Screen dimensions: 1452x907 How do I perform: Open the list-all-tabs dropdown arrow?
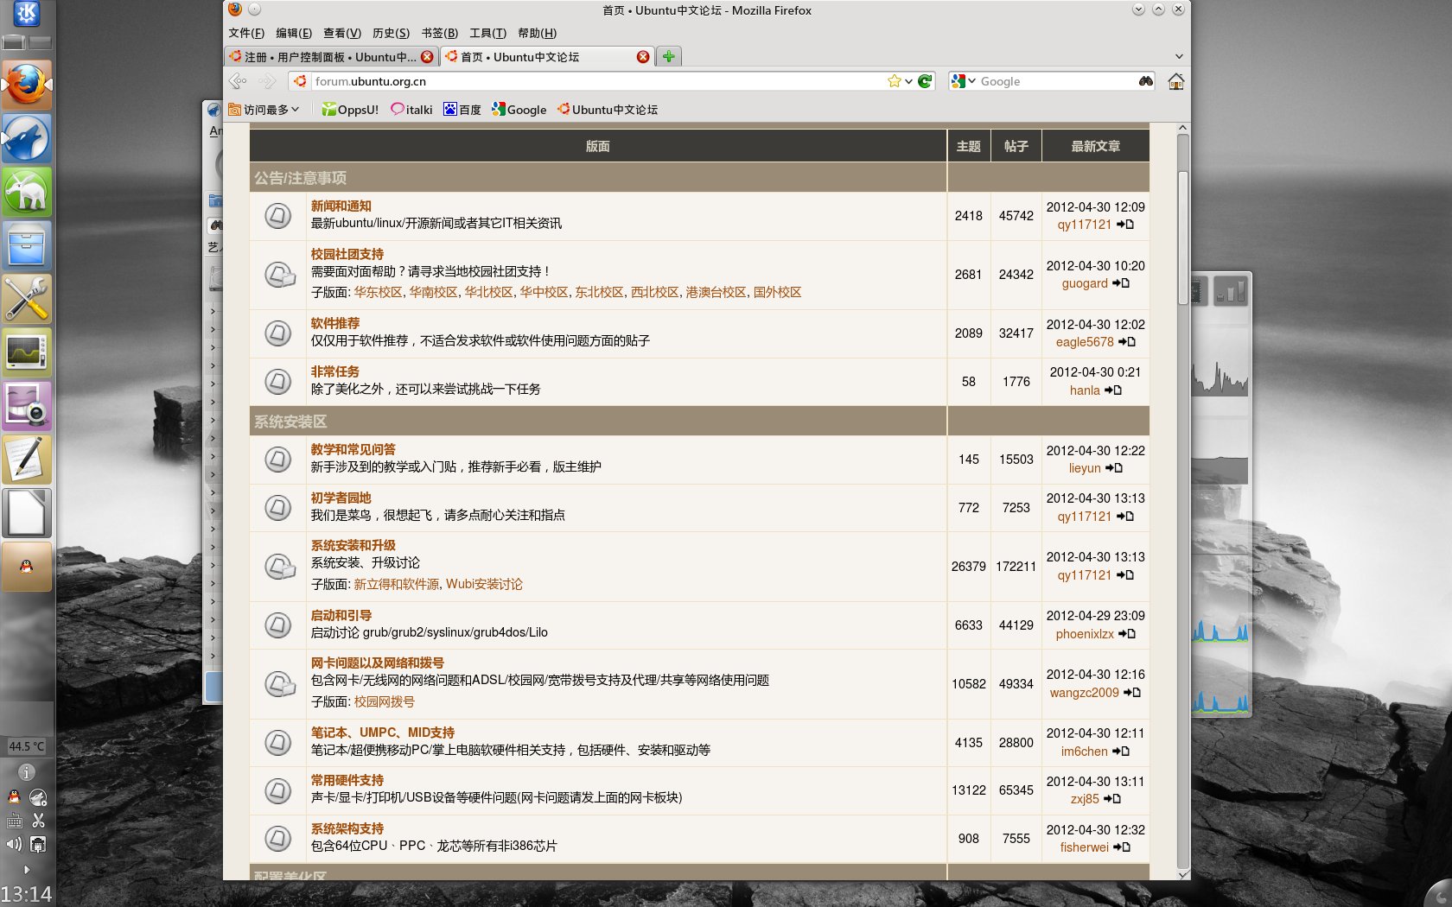(x=1179, y=57)
